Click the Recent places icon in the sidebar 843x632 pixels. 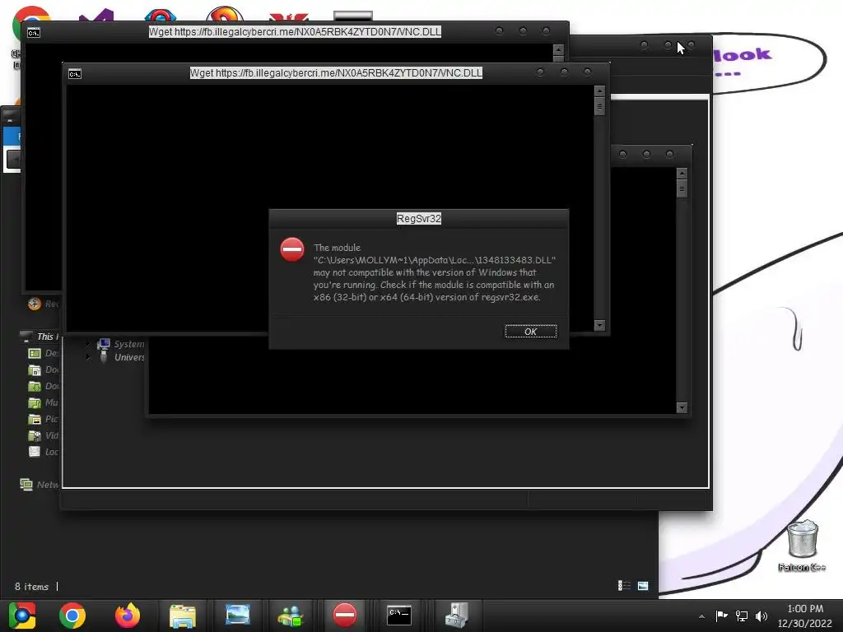click(35, 304)
